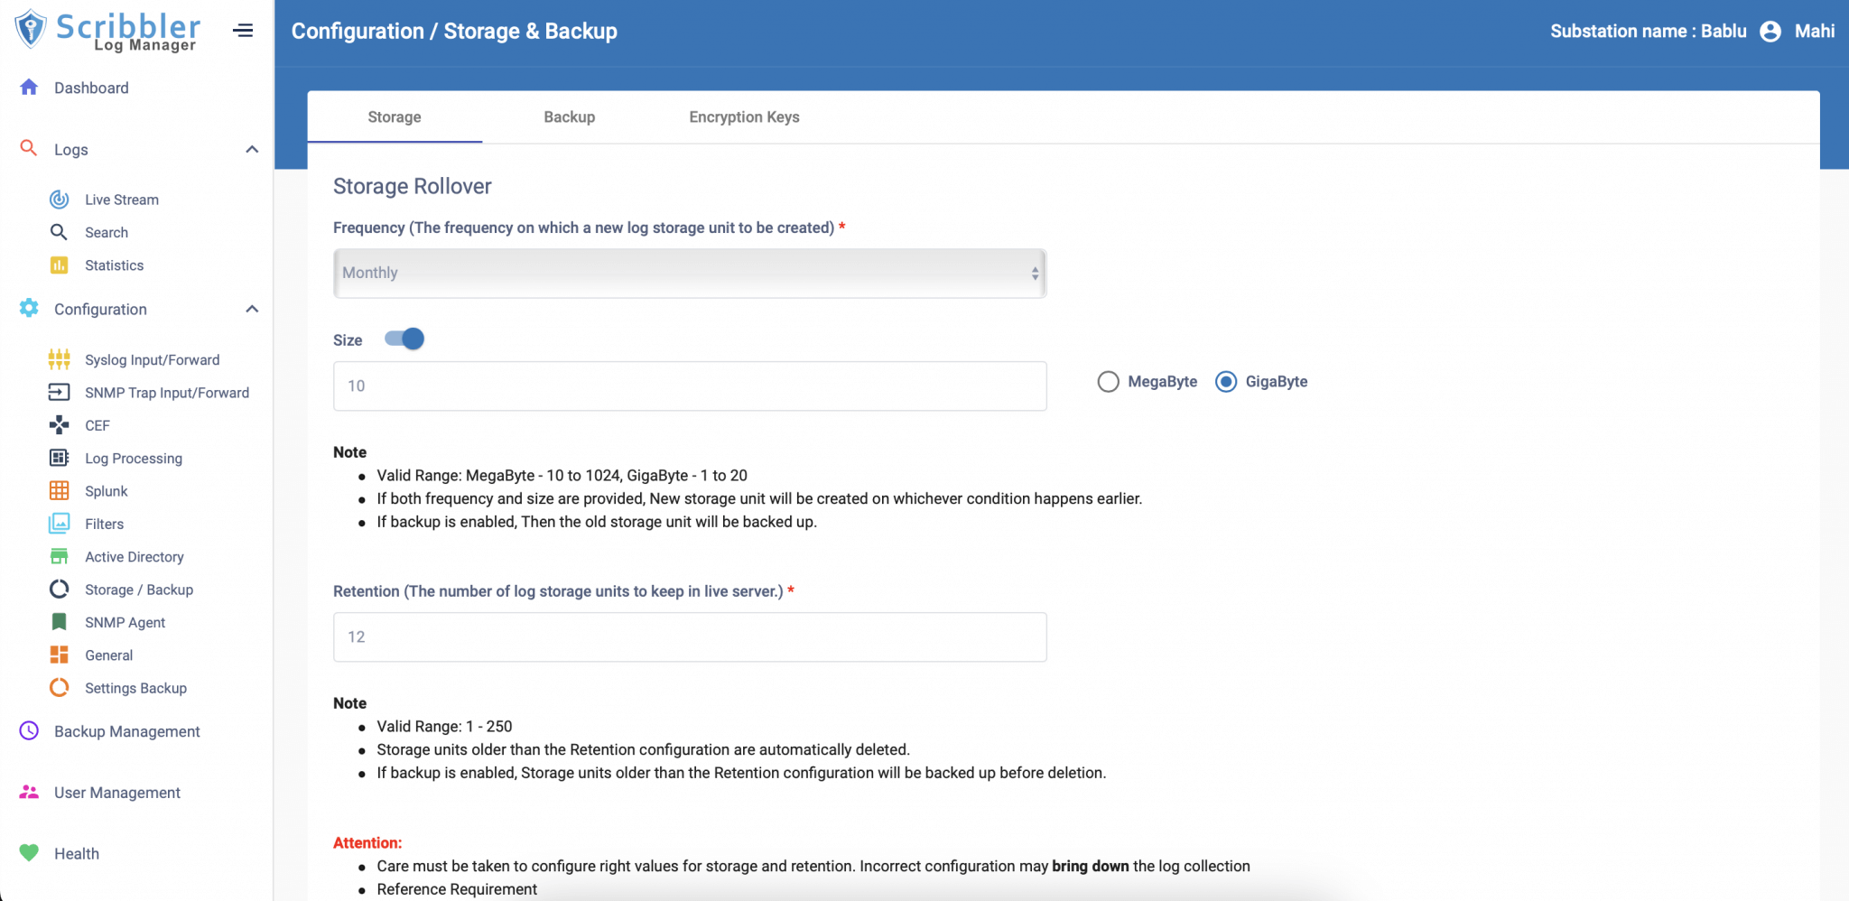Click the CEF icon in sidebar
1849x901 pixels.
point(60,425)
